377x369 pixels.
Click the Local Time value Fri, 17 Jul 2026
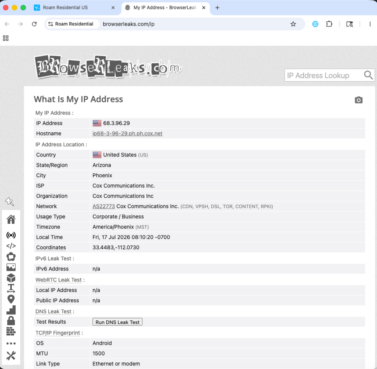(x=131, y=237)
